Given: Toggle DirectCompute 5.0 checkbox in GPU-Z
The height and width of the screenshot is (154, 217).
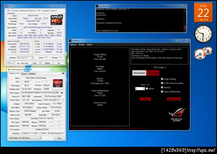Looking at the screenshot, I should click(x=48, y=133).
